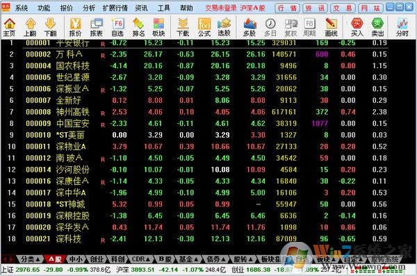This screenshot has height=276, width=417.
Task: Click the 交易 button at top right
Action: pyautogui.click(x=343, y=8)
